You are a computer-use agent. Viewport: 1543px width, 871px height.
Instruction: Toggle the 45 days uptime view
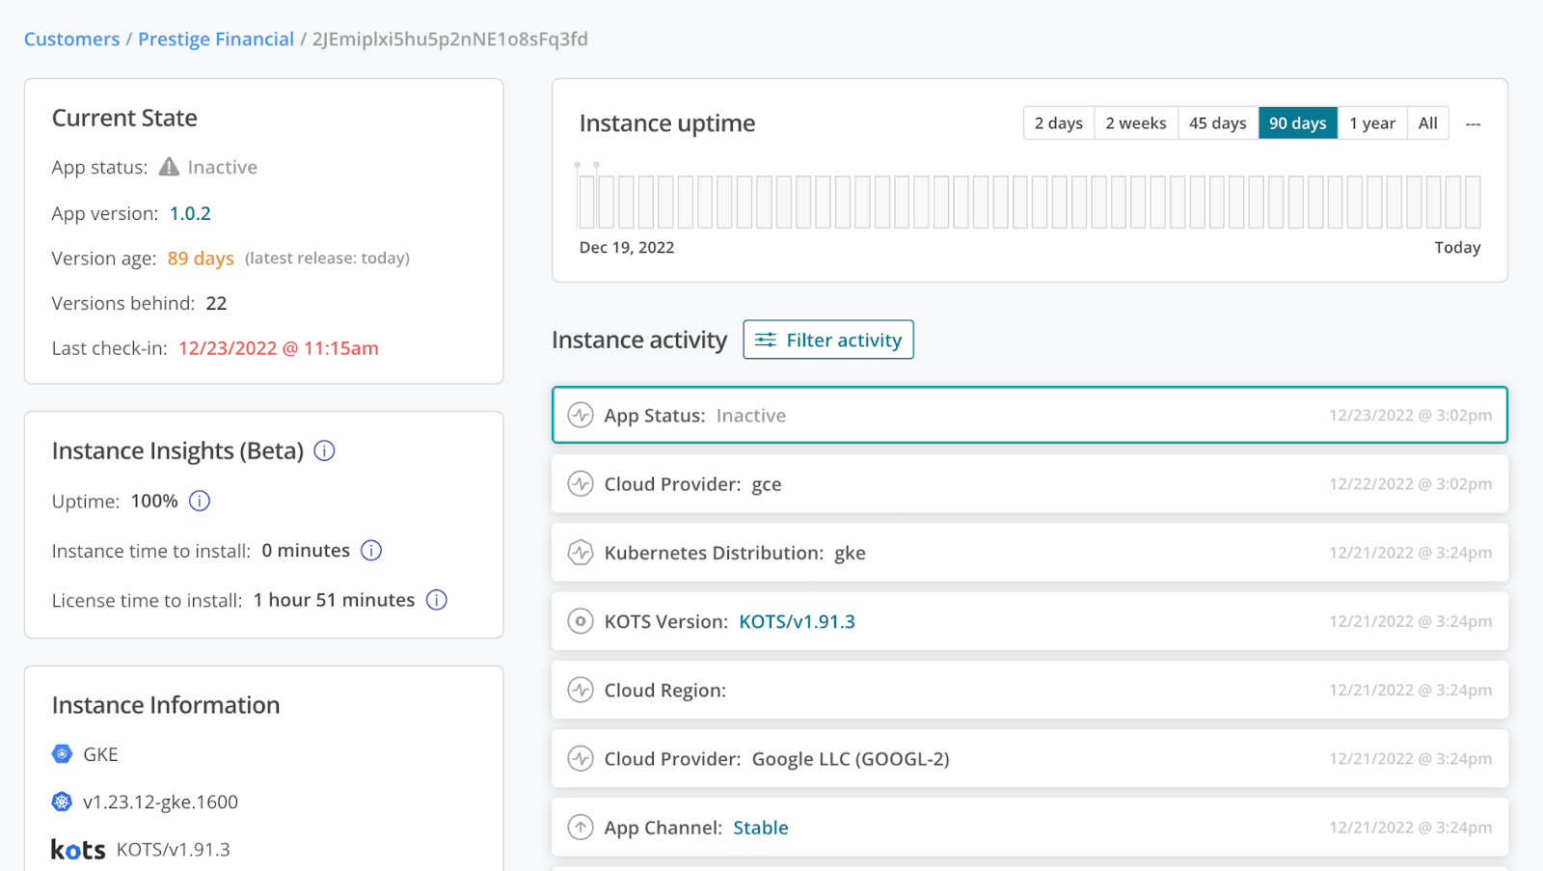[x=1217, y=122]
